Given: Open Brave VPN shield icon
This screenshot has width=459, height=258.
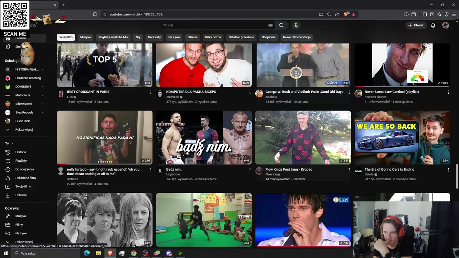Looking at the screenshot, I should pos(446,14).
